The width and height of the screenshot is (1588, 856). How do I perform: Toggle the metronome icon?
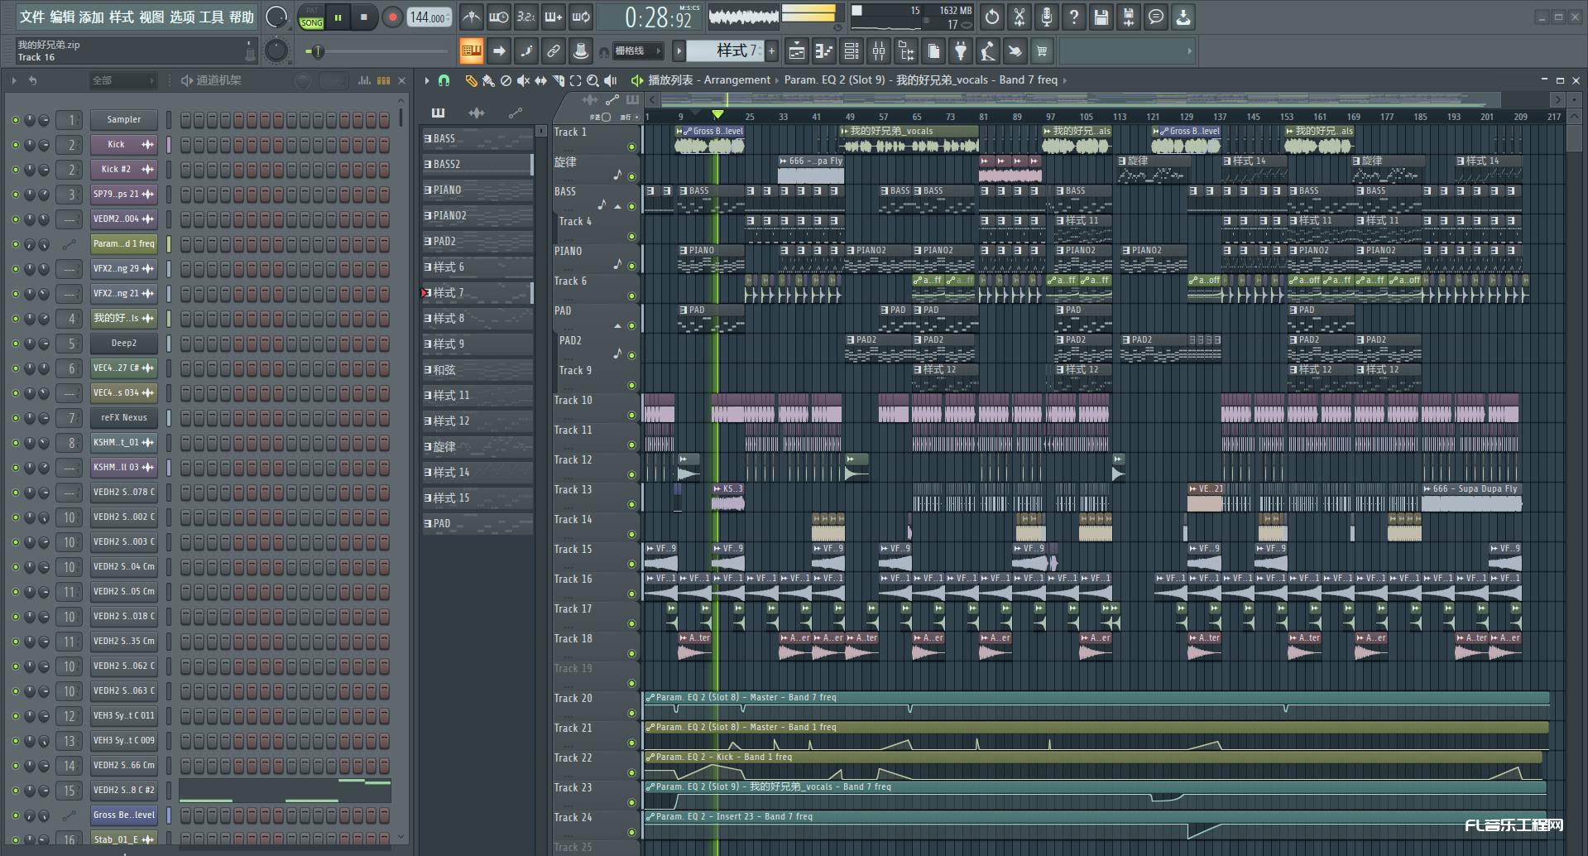pyautogui.click(x=471, y=17)
